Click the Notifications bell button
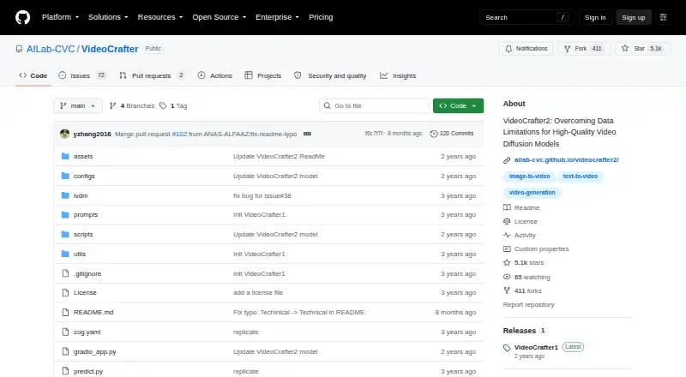The height and width of the screenshot is (377, 686). 527,49
